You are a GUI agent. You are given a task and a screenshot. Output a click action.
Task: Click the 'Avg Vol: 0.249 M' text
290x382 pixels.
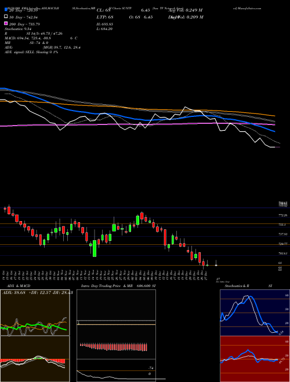pos(185,10)
